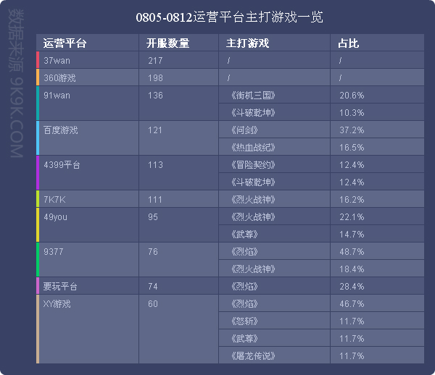The width and height of the screenshot is (435, 375).
Task: Click the "16.2%" share value
Action: point(352,200)
